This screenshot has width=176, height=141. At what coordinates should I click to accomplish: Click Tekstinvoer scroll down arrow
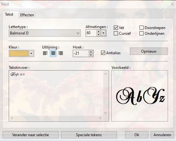[106, 113]
